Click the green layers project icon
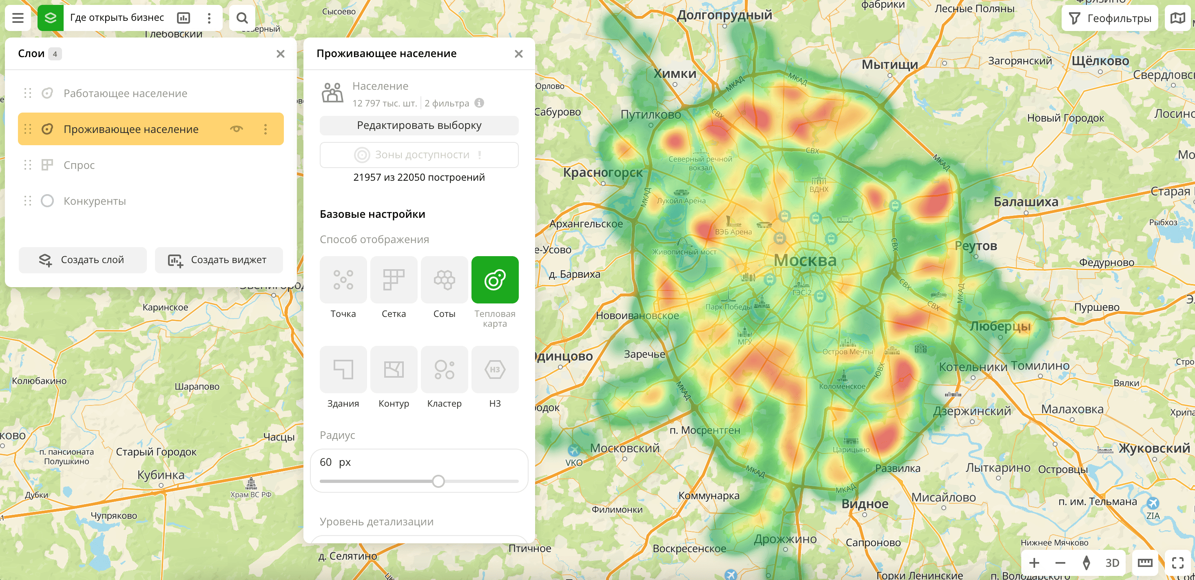This screenshot has width=1195, height=580. click(51, 18)
